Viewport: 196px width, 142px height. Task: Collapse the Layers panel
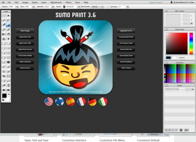click(x=167, y=86)
